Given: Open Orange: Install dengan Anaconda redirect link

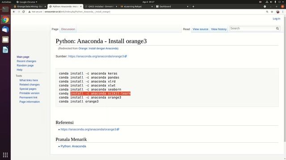Looking at the screenshot, I should [98, 48].
